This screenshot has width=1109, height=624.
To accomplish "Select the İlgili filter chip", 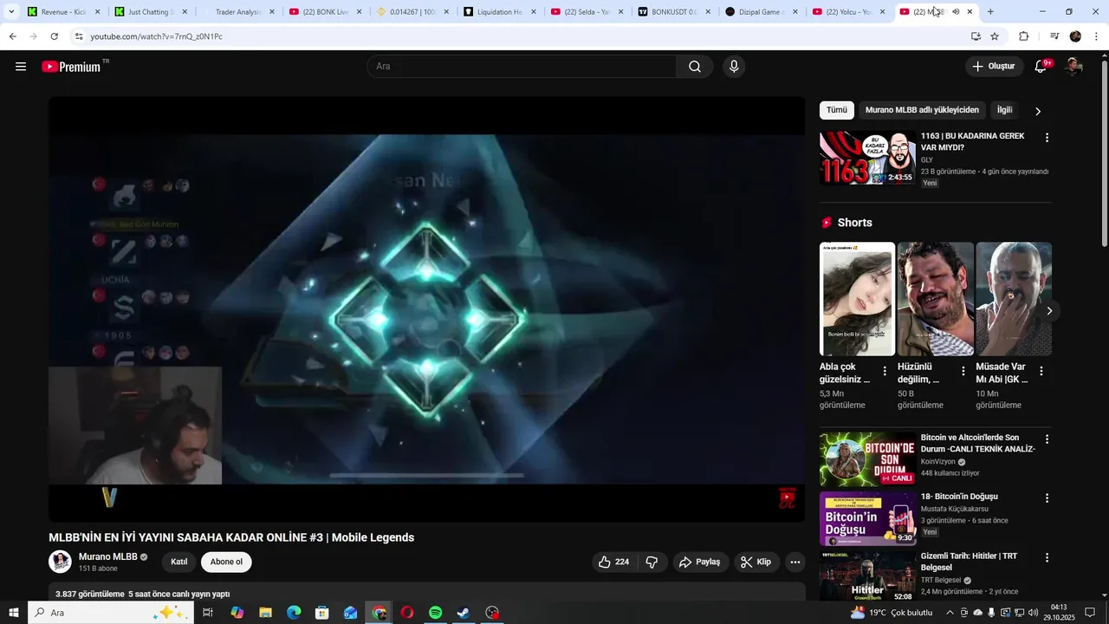I will (x=1005, y=110).
